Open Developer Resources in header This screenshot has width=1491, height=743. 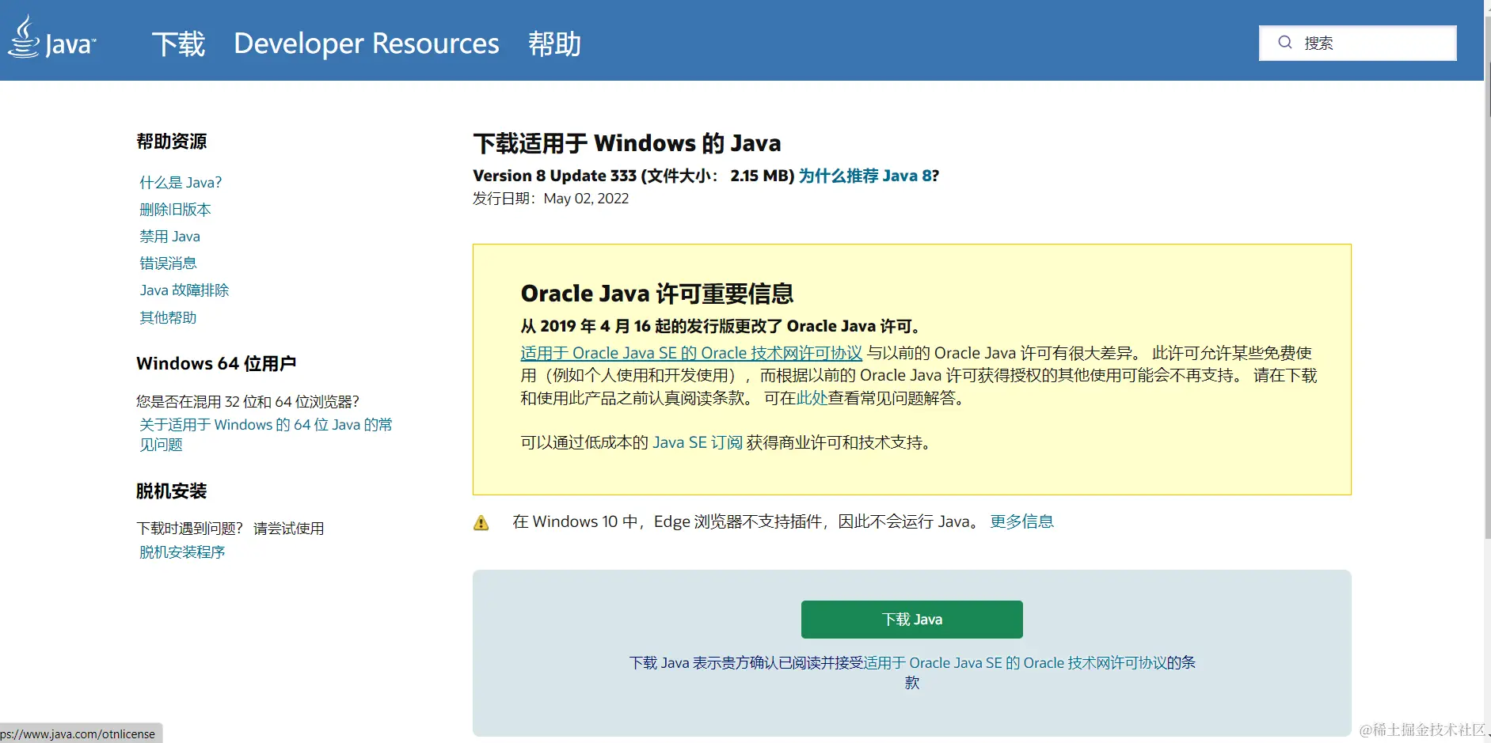(367, 44)
